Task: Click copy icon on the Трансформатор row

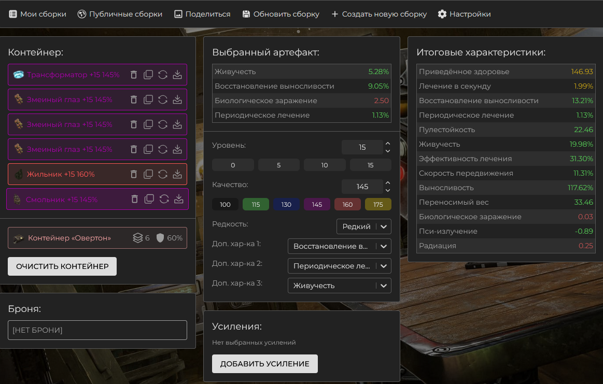Action: coord(148,75)
